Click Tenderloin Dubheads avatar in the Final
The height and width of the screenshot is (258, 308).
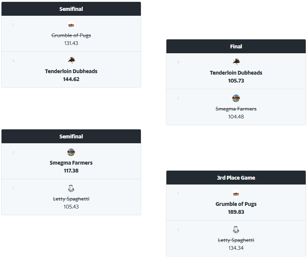(236, 62)
